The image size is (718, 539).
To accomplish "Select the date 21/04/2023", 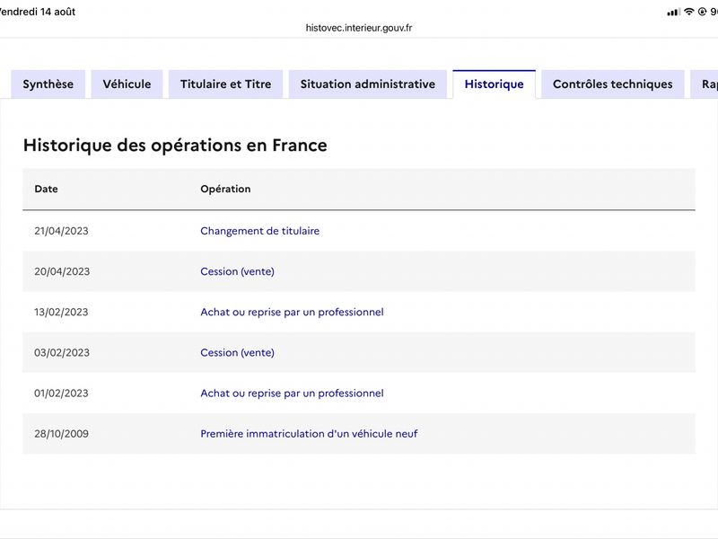I will [x=61, y=231].
